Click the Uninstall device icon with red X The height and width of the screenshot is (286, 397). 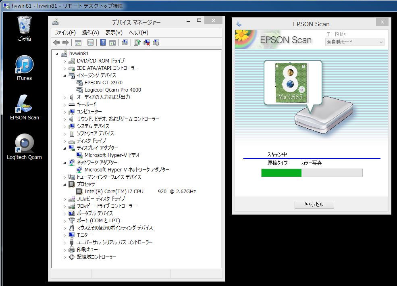147,42
